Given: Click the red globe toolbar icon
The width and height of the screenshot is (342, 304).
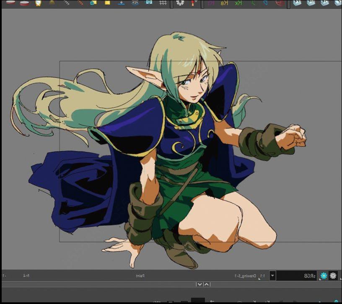Looking at the screenshot, I should pos(280,3).
